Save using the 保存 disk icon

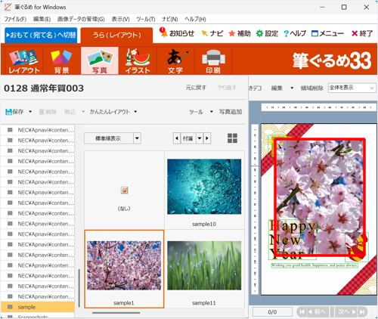[x=8, y=112]
